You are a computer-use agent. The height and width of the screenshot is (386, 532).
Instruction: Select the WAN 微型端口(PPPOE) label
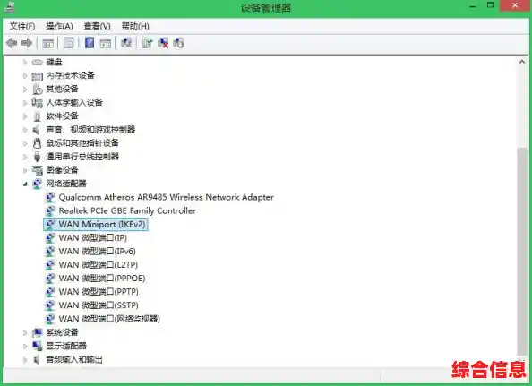[102, 279]
